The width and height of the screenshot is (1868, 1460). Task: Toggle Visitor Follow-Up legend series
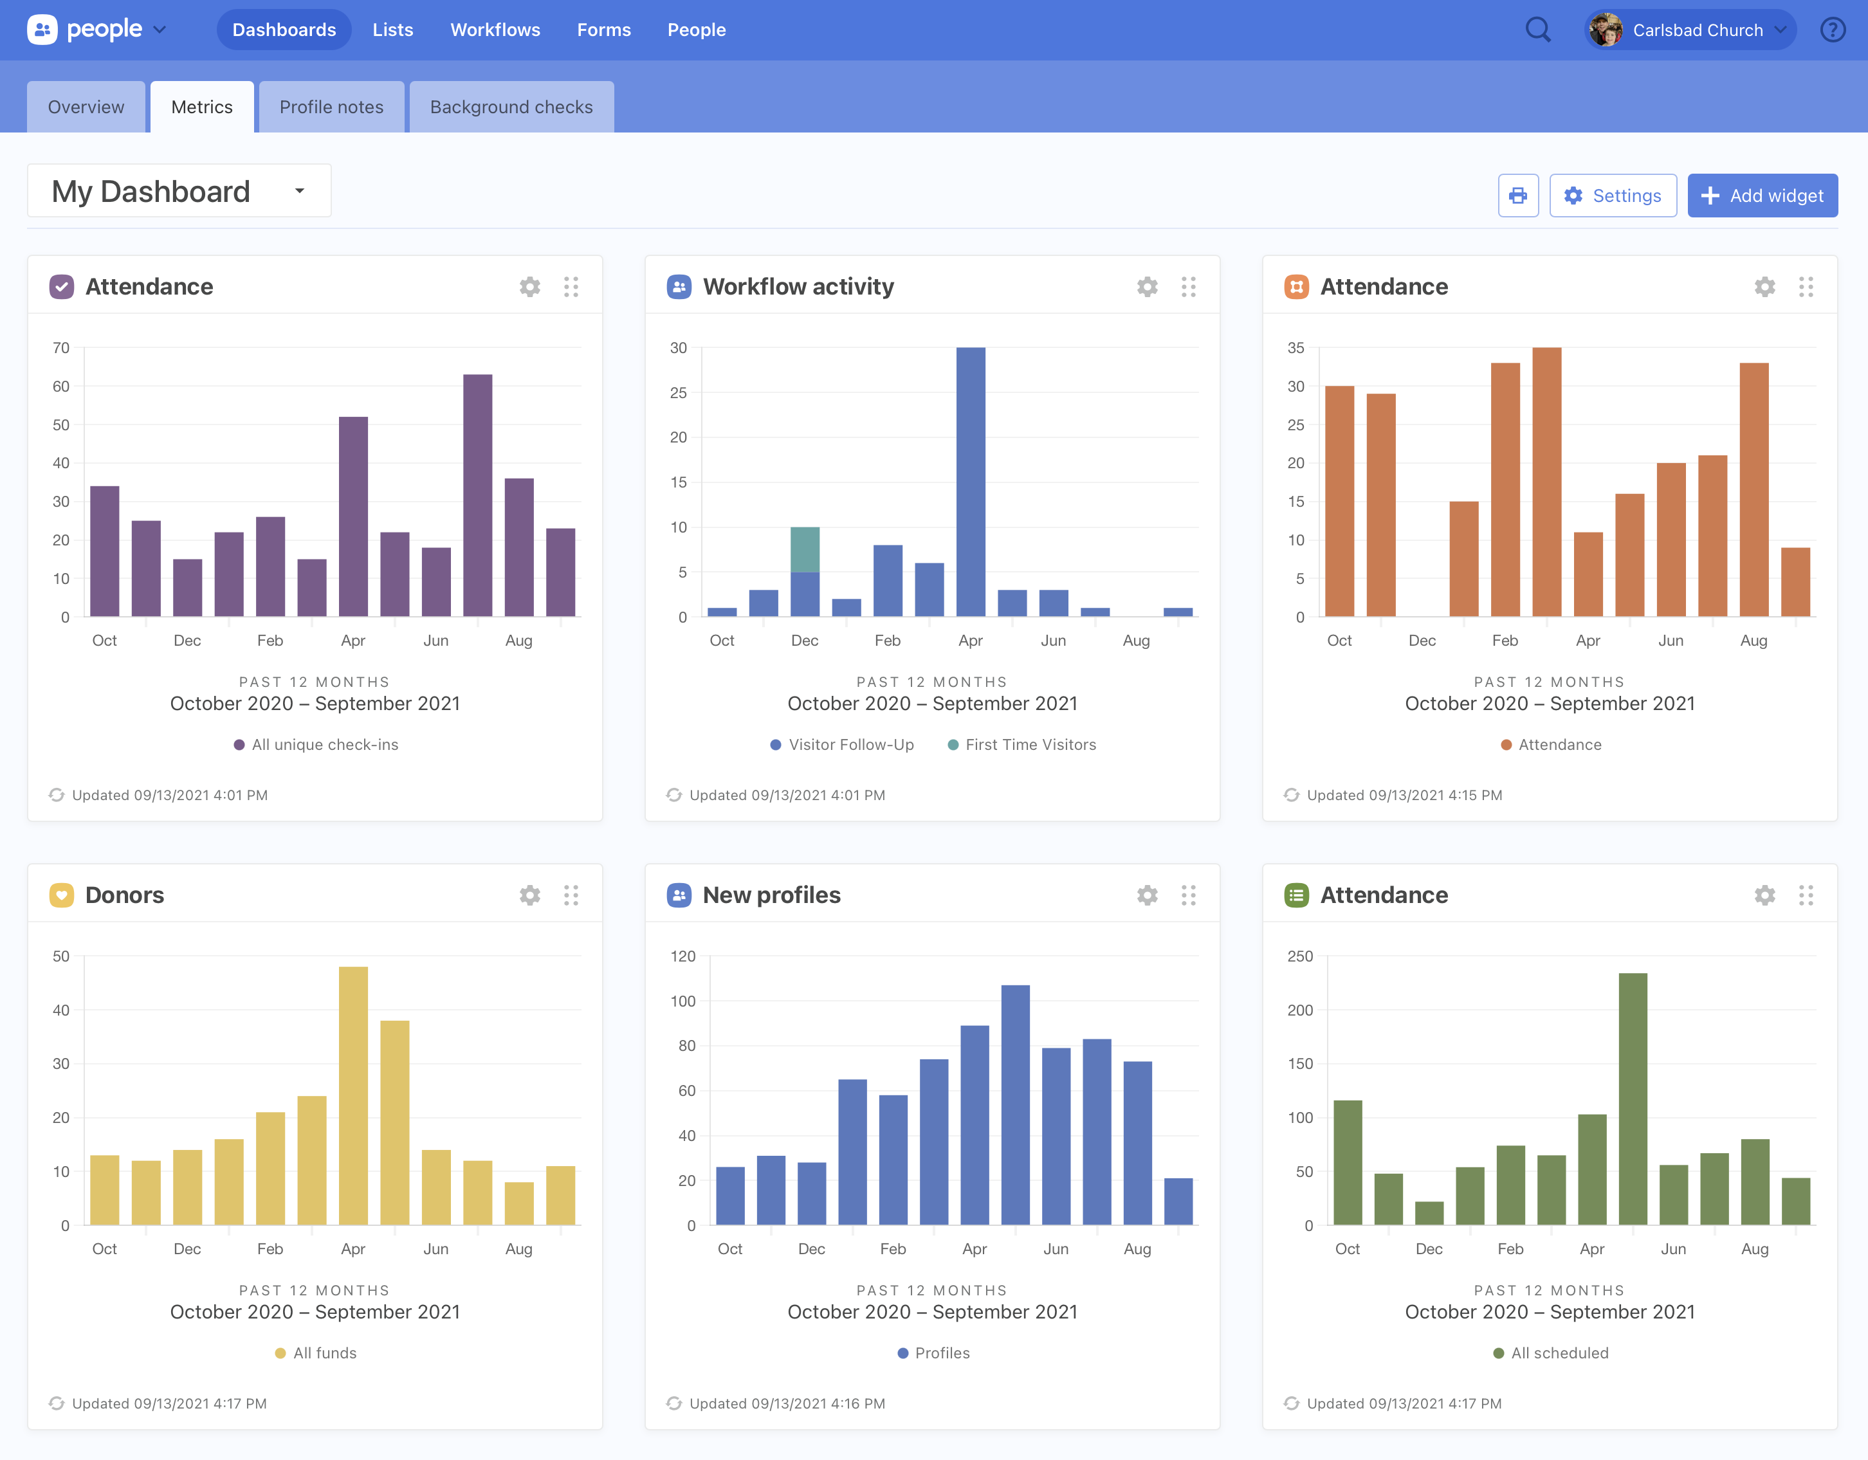pyautogui.click(x=843, y=745)
